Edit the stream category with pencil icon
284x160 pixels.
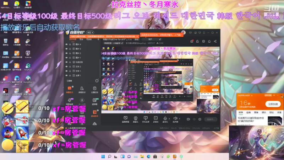[122, 43]
